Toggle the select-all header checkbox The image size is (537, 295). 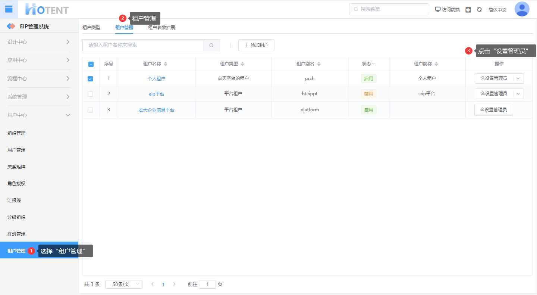coord(91,64)
